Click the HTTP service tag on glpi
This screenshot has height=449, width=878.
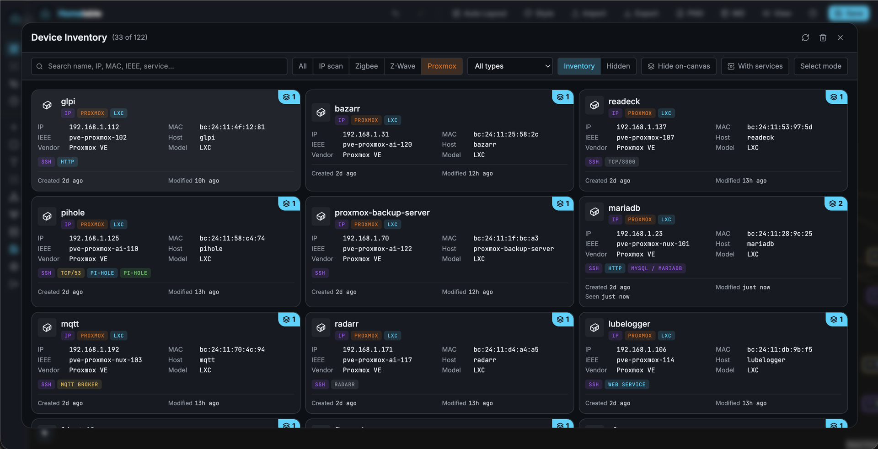[x=68, y=162]
